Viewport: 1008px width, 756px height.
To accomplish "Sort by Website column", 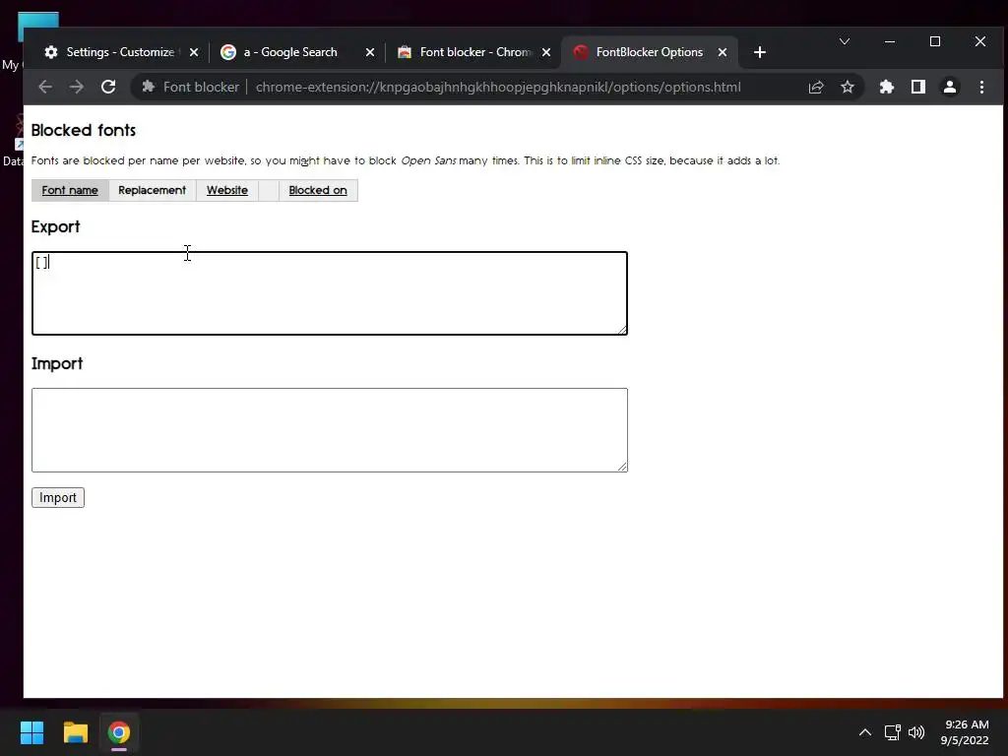I will (227, 190).
